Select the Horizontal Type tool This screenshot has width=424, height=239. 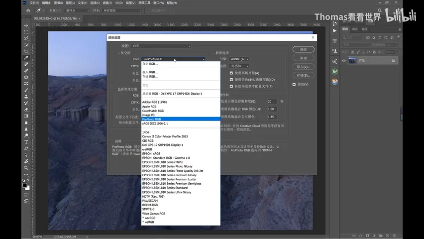coord(26,142)
